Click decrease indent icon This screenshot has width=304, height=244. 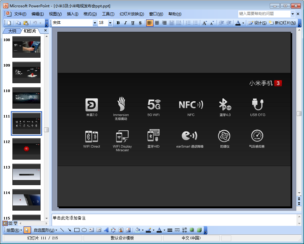click(x=221, y=23)
